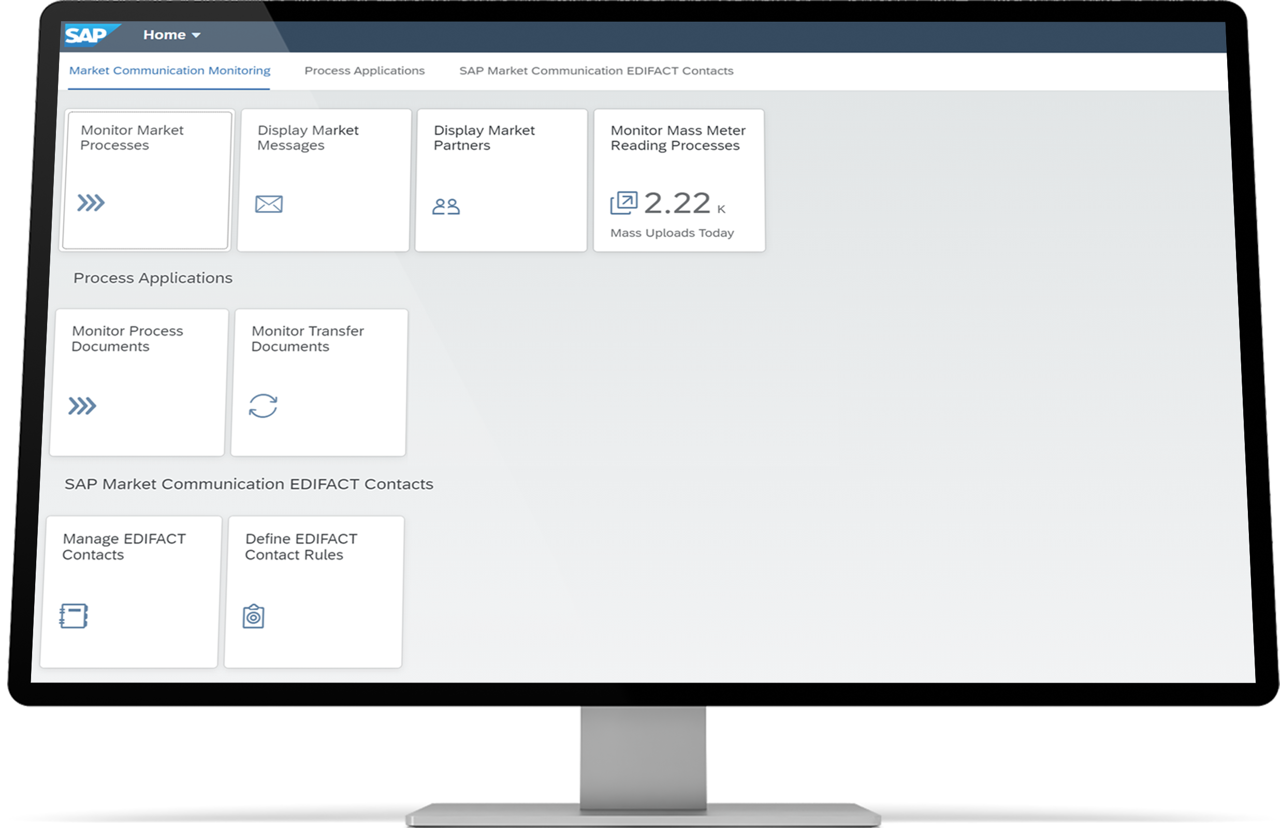Viewport: 1280px width, 828px height.
Task: Click the people icon on Display Market Partners
Action: (447, 205)
